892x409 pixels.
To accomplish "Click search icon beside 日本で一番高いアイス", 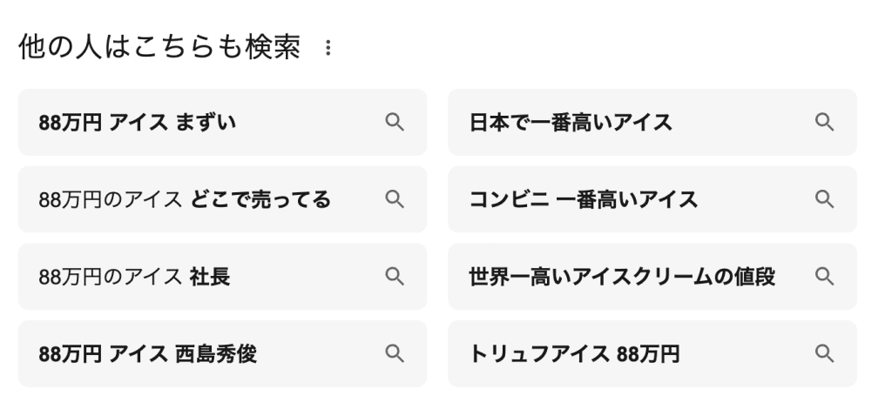I will point(824,123).
